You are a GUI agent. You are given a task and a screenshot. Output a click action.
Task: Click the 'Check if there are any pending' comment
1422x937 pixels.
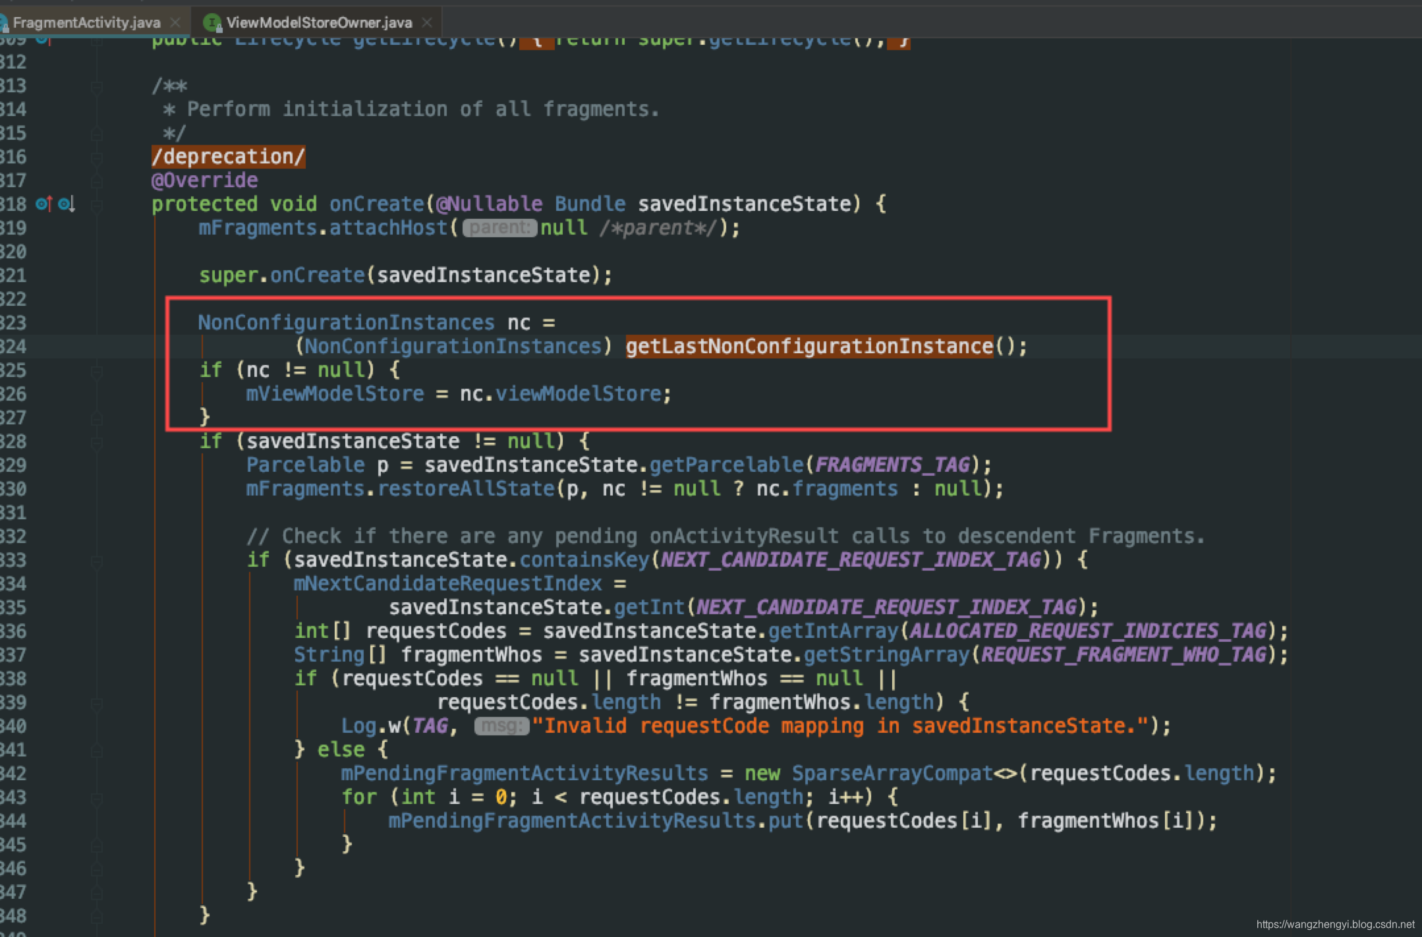click(x=725, y=536)
